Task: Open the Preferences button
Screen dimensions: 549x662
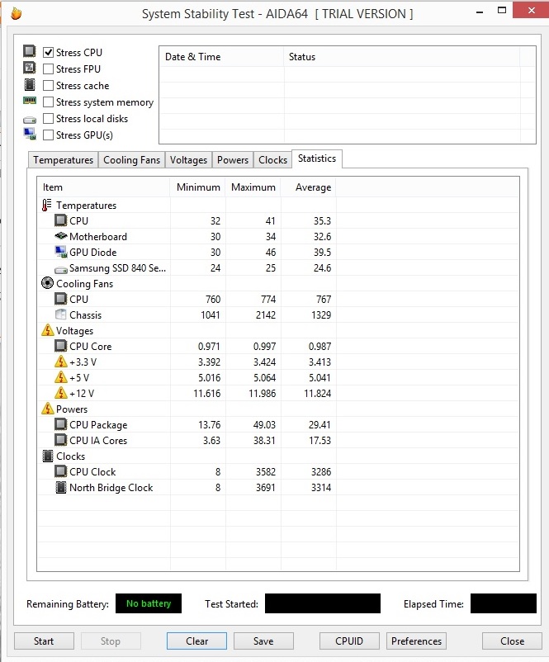Action: point(416,641)
